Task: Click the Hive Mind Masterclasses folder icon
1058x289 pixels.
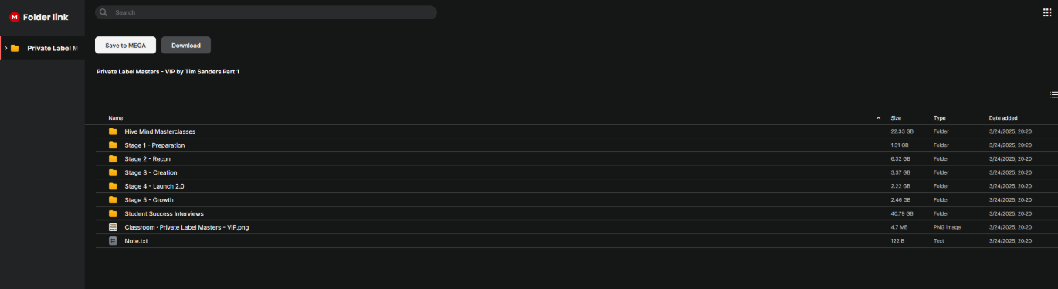Action: tap(113, 131)
